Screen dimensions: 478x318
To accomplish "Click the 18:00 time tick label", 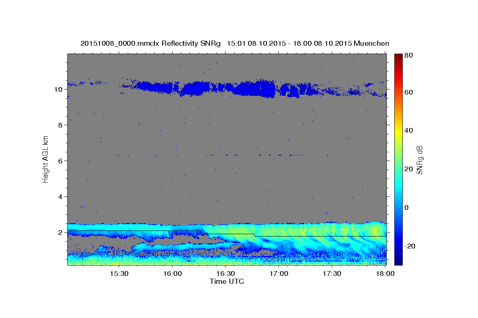I will coord(384,274).
